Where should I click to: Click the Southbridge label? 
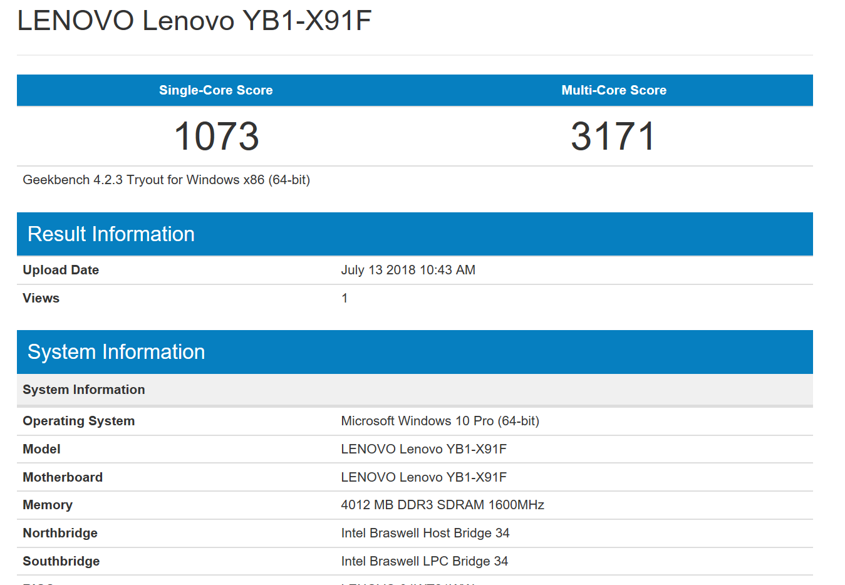61,561
